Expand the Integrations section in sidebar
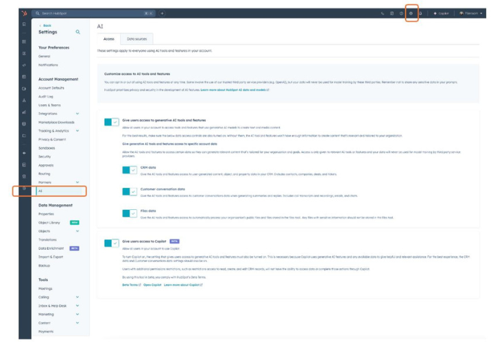The image size is (504, 347). pyautogui.click(x=77, y=113)
